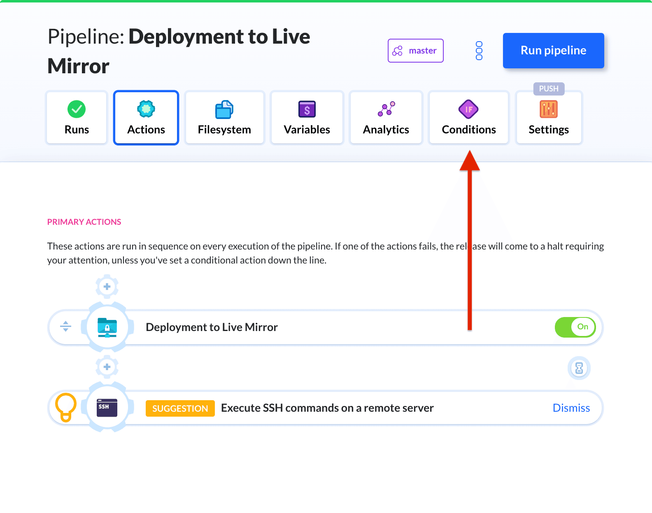Click the SSH terminal action icon
652x513 pixels.
click(x=107, y=408)
